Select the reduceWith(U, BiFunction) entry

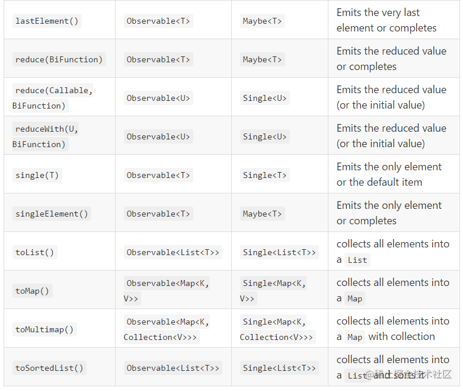46,136
